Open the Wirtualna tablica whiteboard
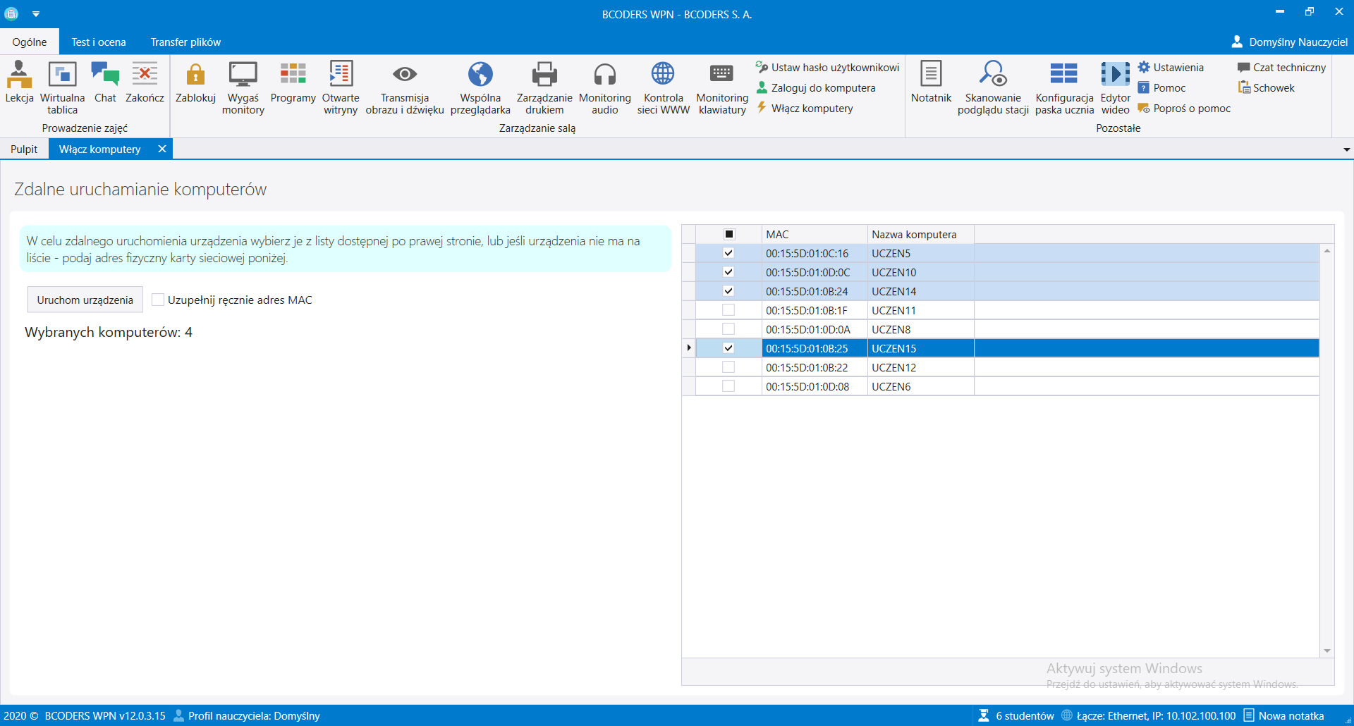The width and height of the screenshot is (1354, 726). 62,88
